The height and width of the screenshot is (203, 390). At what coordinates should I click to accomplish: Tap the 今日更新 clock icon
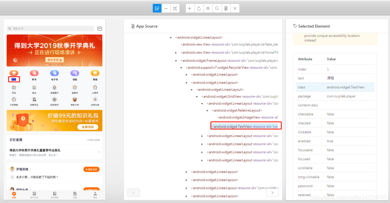[14, 99]
